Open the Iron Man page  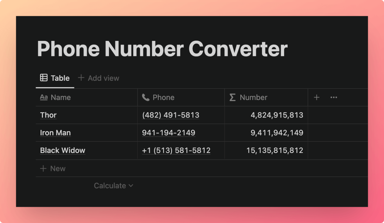click(x=55, y=133)
